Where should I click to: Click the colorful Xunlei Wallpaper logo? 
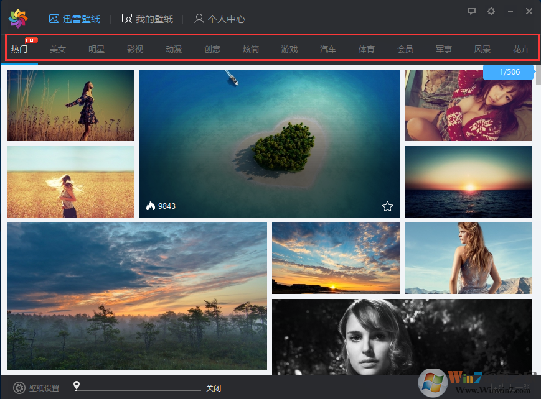point(18,19)
